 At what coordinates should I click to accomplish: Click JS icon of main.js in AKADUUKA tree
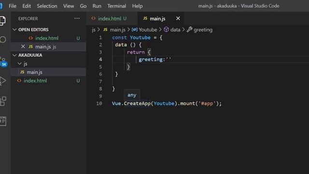point(22,72)
